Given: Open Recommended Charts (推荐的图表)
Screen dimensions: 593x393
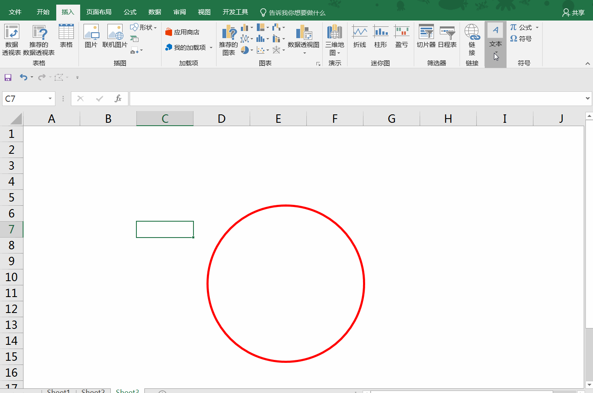Looking at the screenshot, I should point(228,40).
